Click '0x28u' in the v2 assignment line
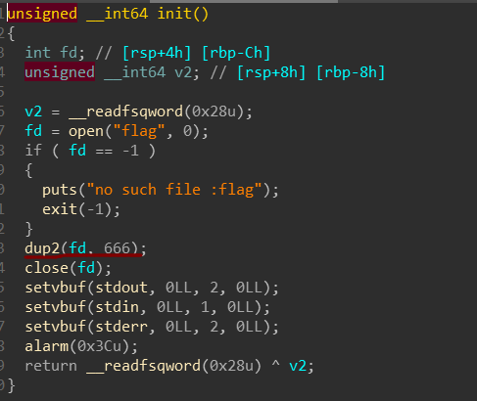This screenshot has width=477, height=401. pos(214,111)
